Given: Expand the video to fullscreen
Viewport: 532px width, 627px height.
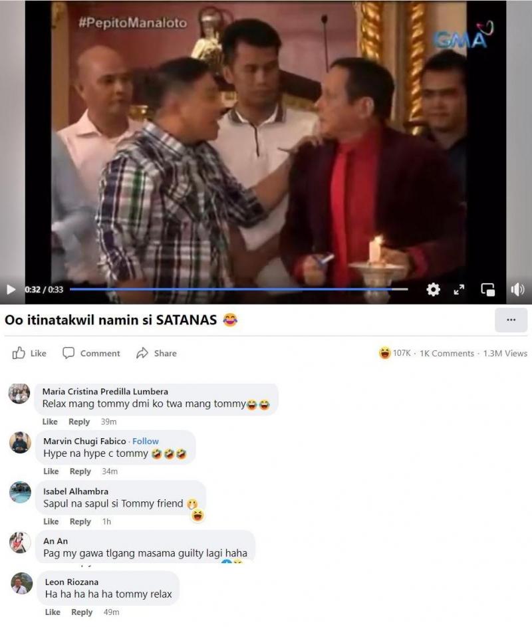Looking at the screenshot, I should pos(460,289).
